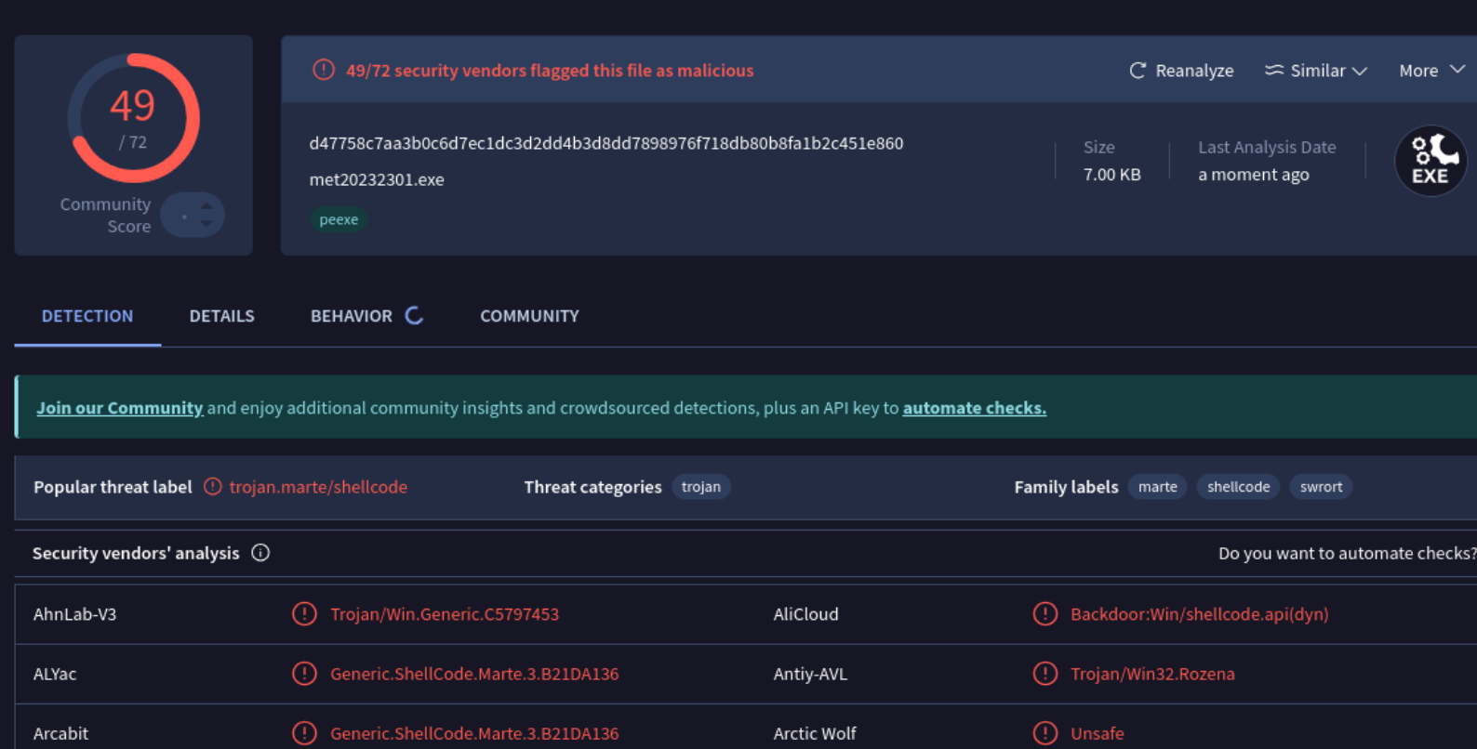Click the Similar approximately-equal icon
This screenshot has width=1477, height=749.
point(1273,71)
